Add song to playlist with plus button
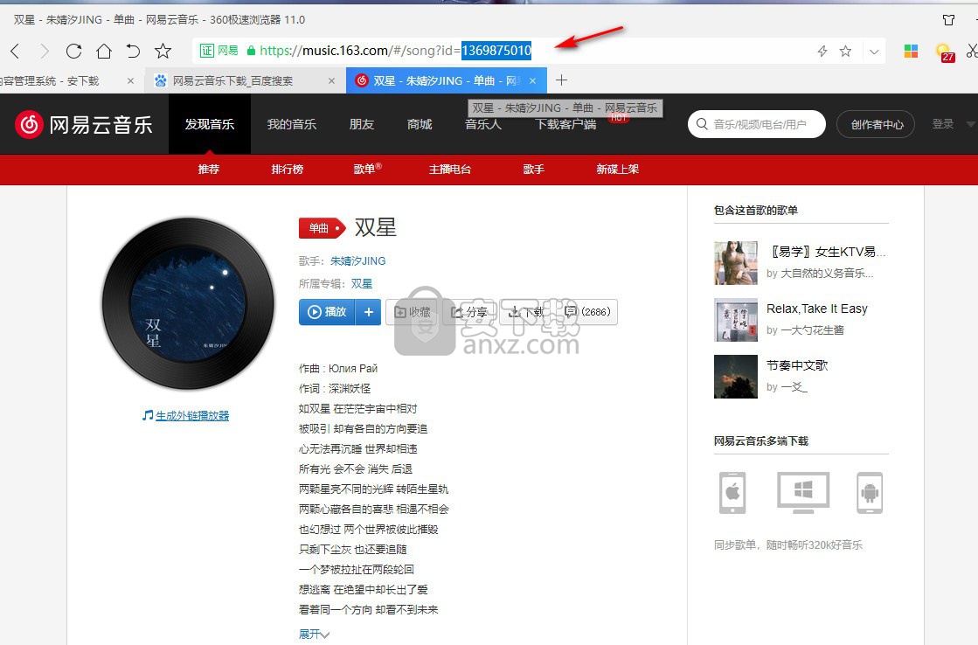 pyautogui.click(x=369, y=312)
